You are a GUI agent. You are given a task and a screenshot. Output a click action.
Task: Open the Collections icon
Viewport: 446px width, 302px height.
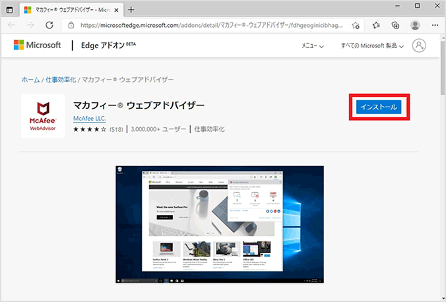(x=395, y=25)
